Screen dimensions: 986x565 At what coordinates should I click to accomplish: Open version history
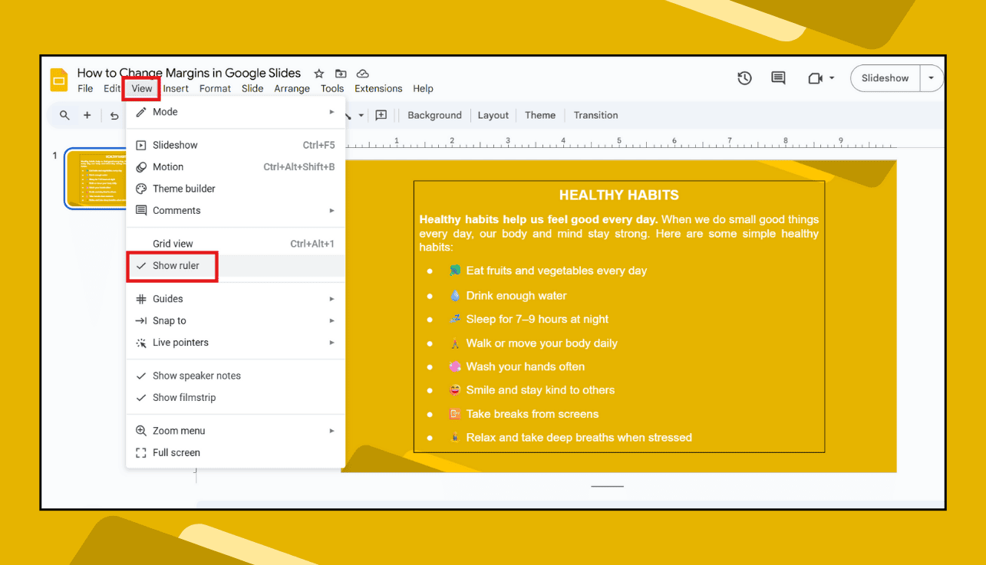(744, 77)
